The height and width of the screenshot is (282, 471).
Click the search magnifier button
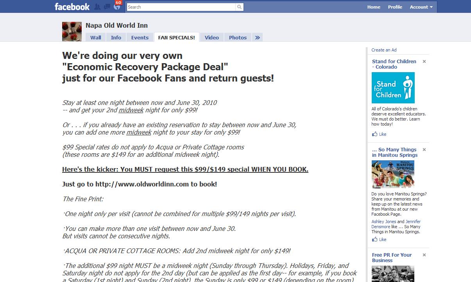click(239, 7)
